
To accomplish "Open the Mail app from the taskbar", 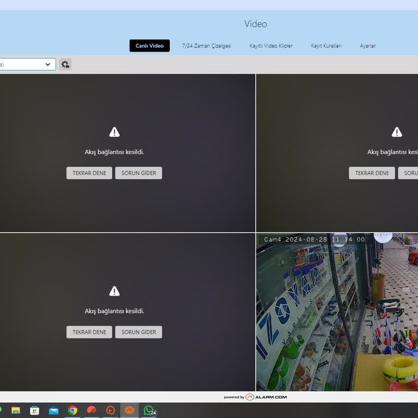I will click(x=53, y=410).
